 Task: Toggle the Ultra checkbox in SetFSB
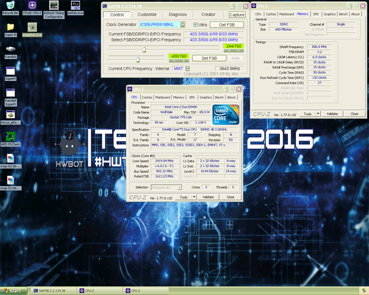coord(195,25)
